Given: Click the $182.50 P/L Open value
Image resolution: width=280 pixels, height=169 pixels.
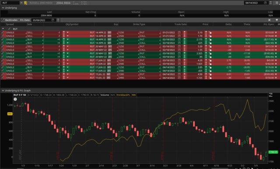Looking at the screenshot, I should tap(270, 64).
